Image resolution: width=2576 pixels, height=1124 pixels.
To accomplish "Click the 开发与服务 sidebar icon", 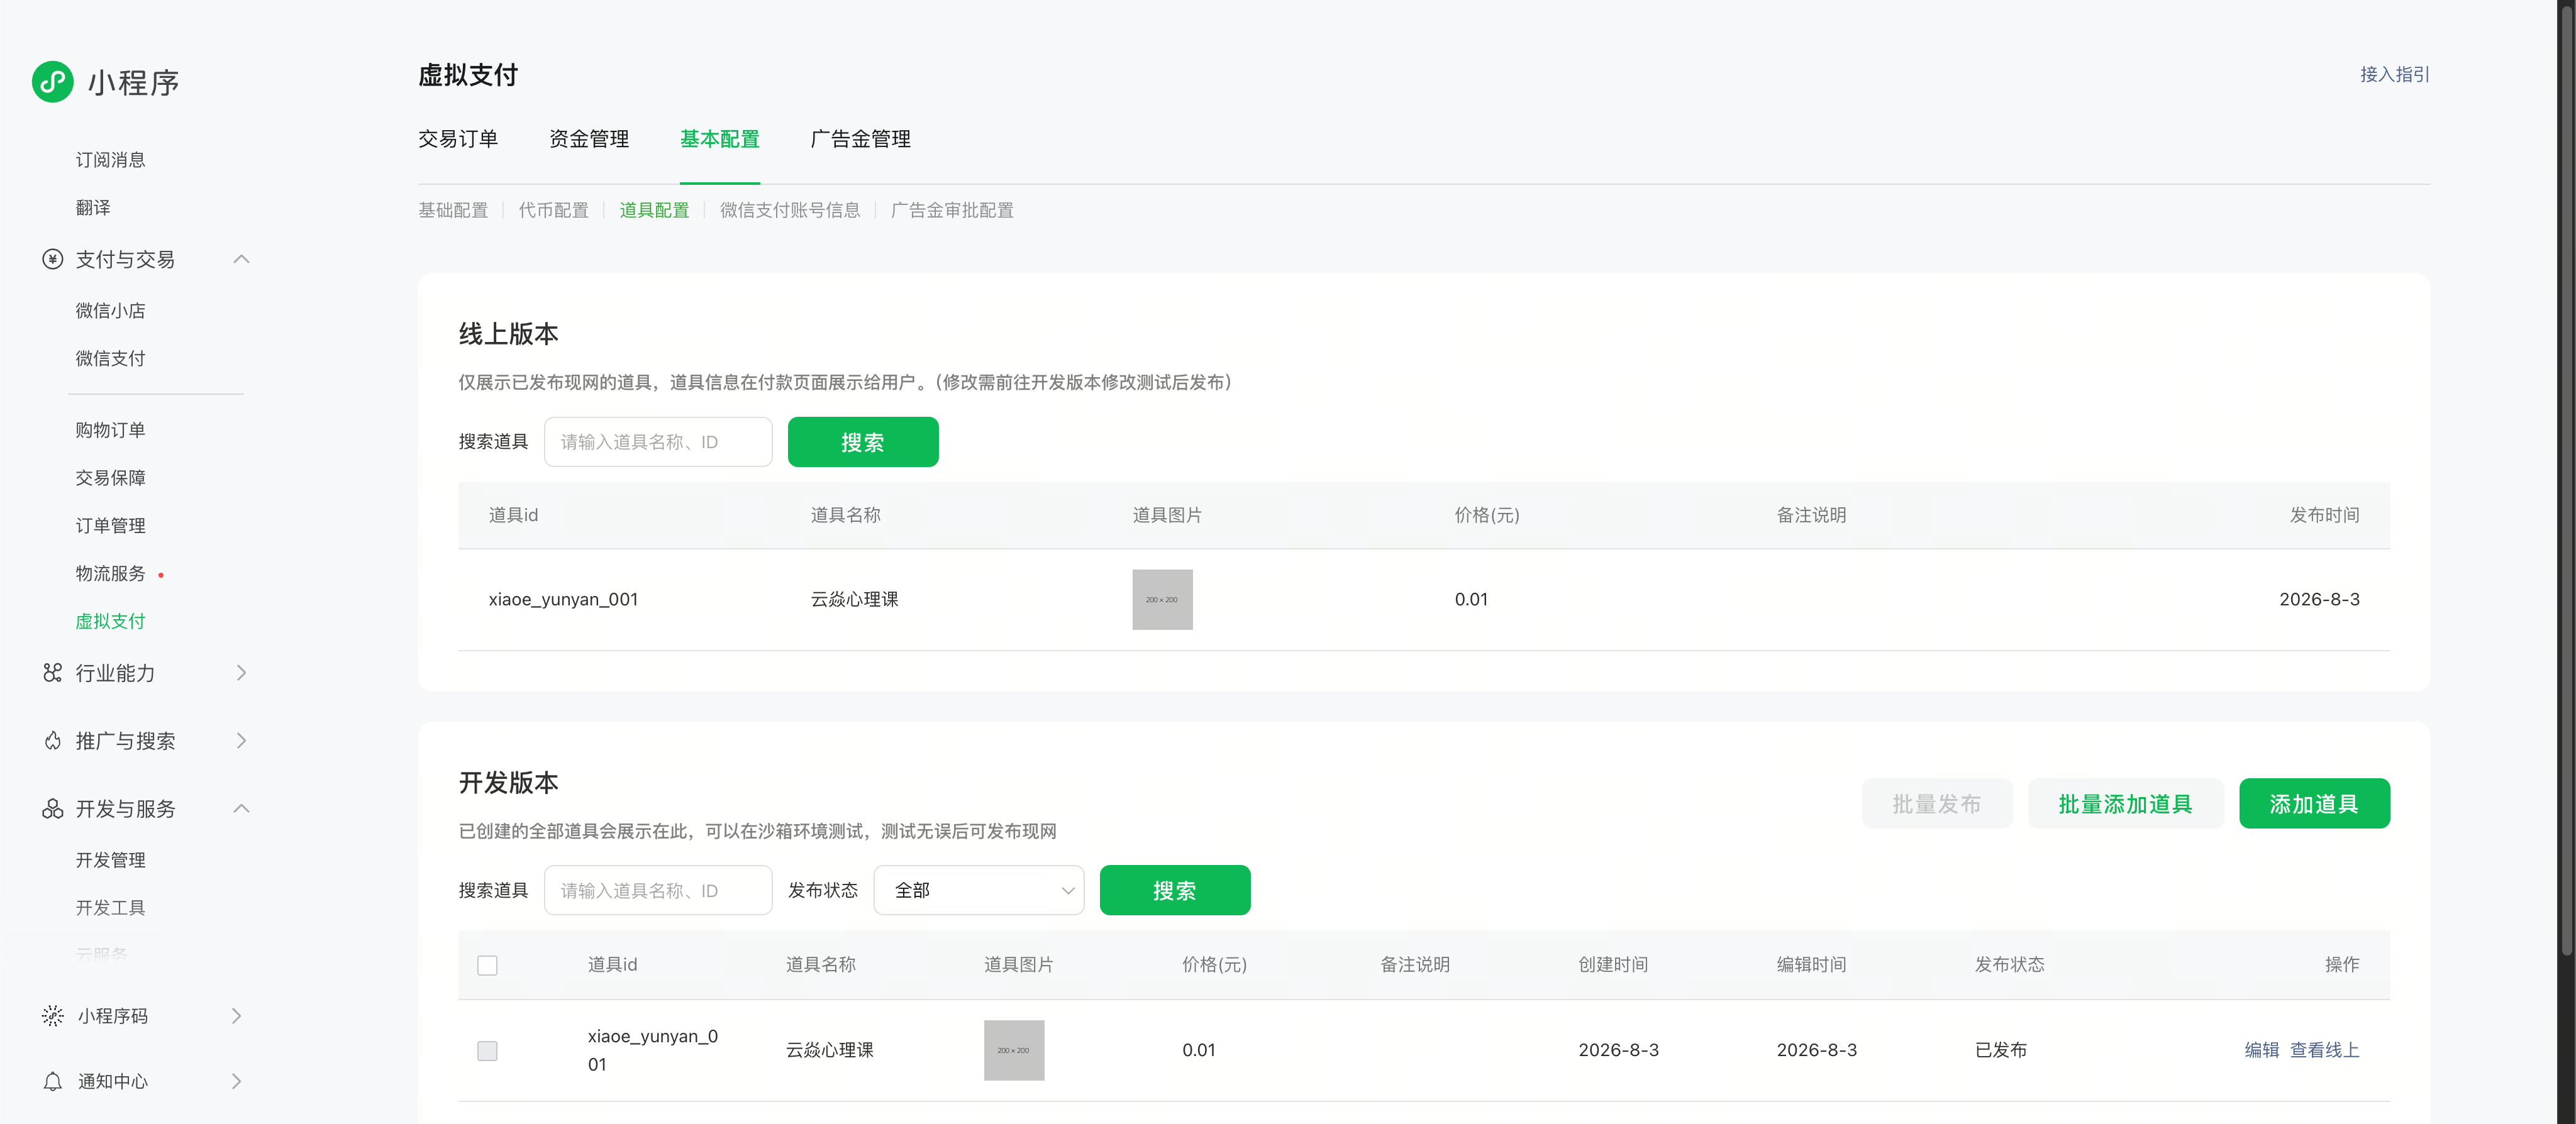I will [x=53, y=809].
